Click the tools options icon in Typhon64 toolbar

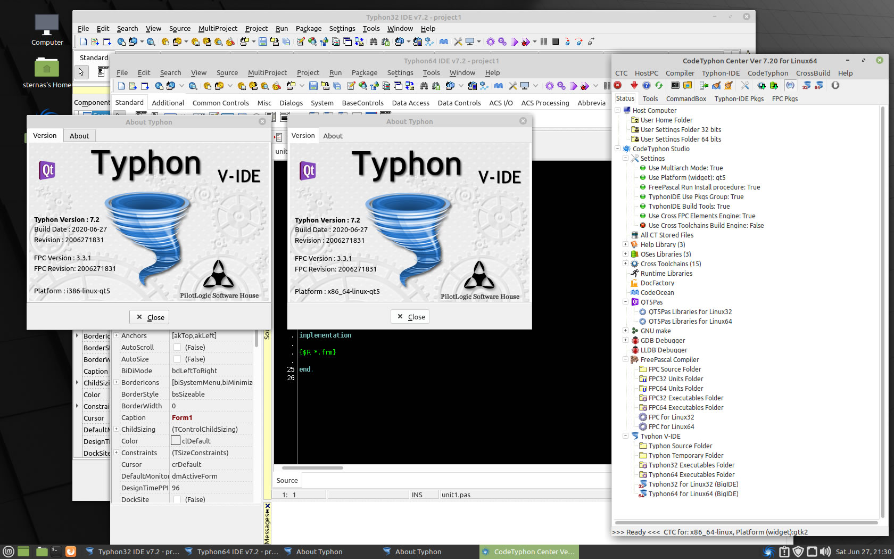pos(512,86)
